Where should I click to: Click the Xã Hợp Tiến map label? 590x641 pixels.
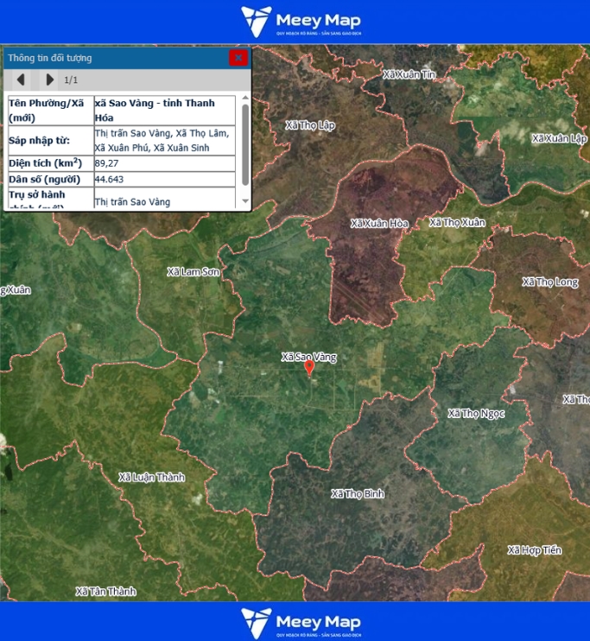[534, 549]
